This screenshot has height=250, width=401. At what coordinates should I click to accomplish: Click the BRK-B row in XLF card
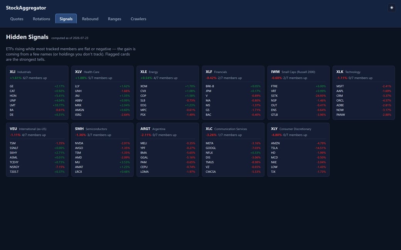pos(233,86)
